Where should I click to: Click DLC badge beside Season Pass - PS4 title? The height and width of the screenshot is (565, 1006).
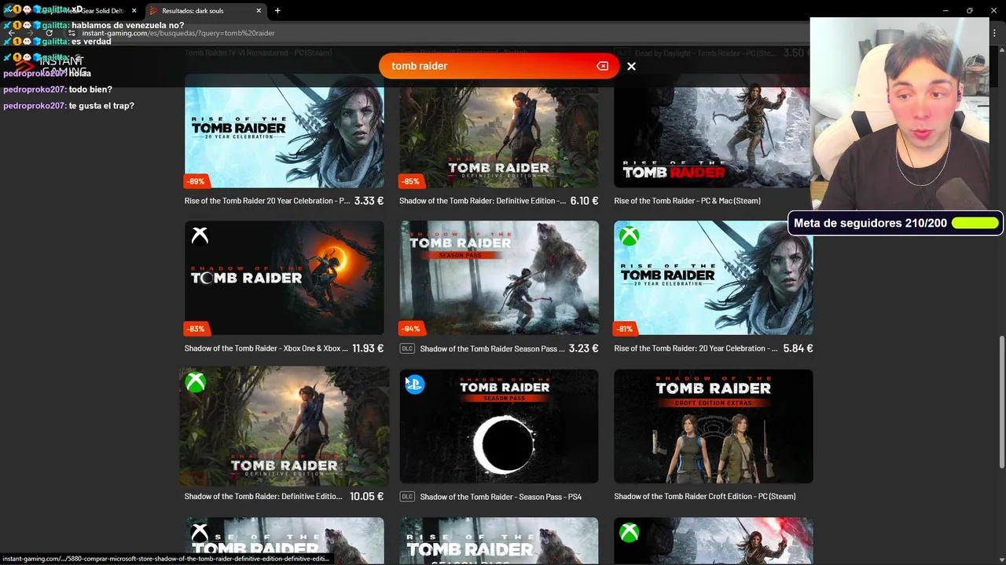(407, 497)
